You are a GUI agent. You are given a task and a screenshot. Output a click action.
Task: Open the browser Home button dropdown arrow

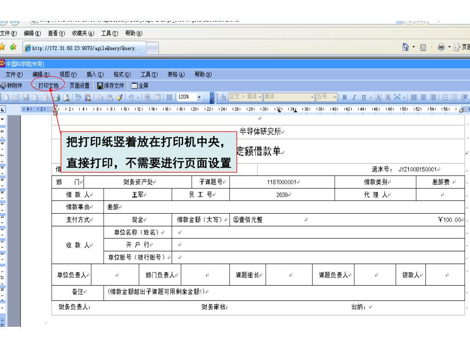click(x=414, y=47)
